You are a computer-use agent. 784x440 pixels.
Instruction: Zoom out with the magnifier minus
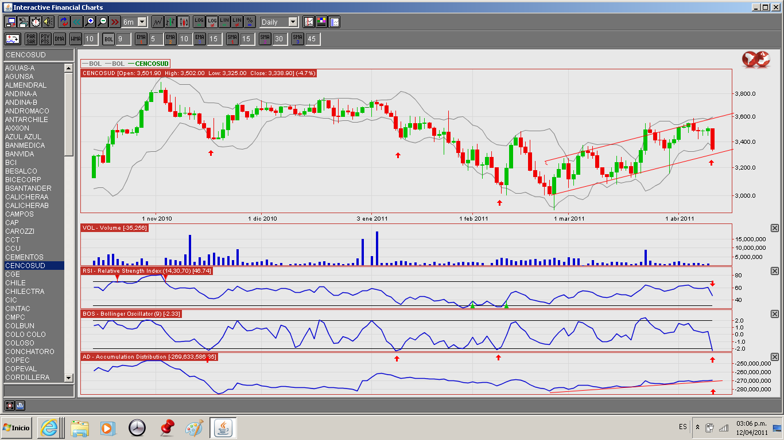pyautogui.click(x=102, y=22)
